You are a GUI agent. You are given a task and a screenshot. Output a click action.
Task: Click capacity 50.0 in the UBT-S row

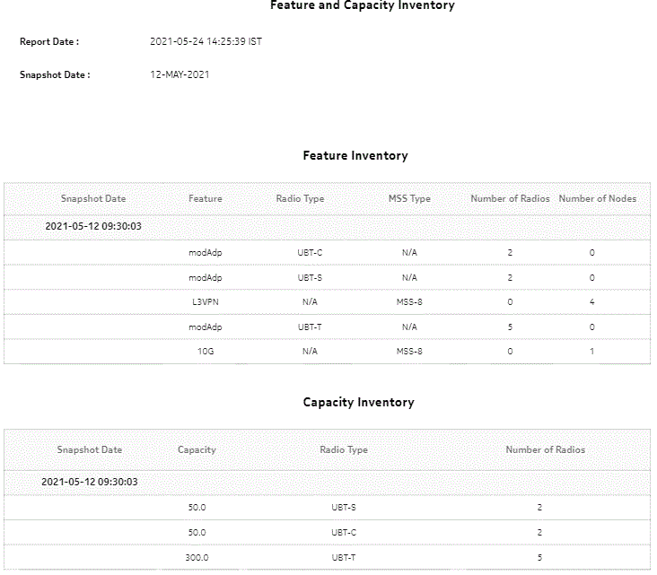tap(197, 508)
